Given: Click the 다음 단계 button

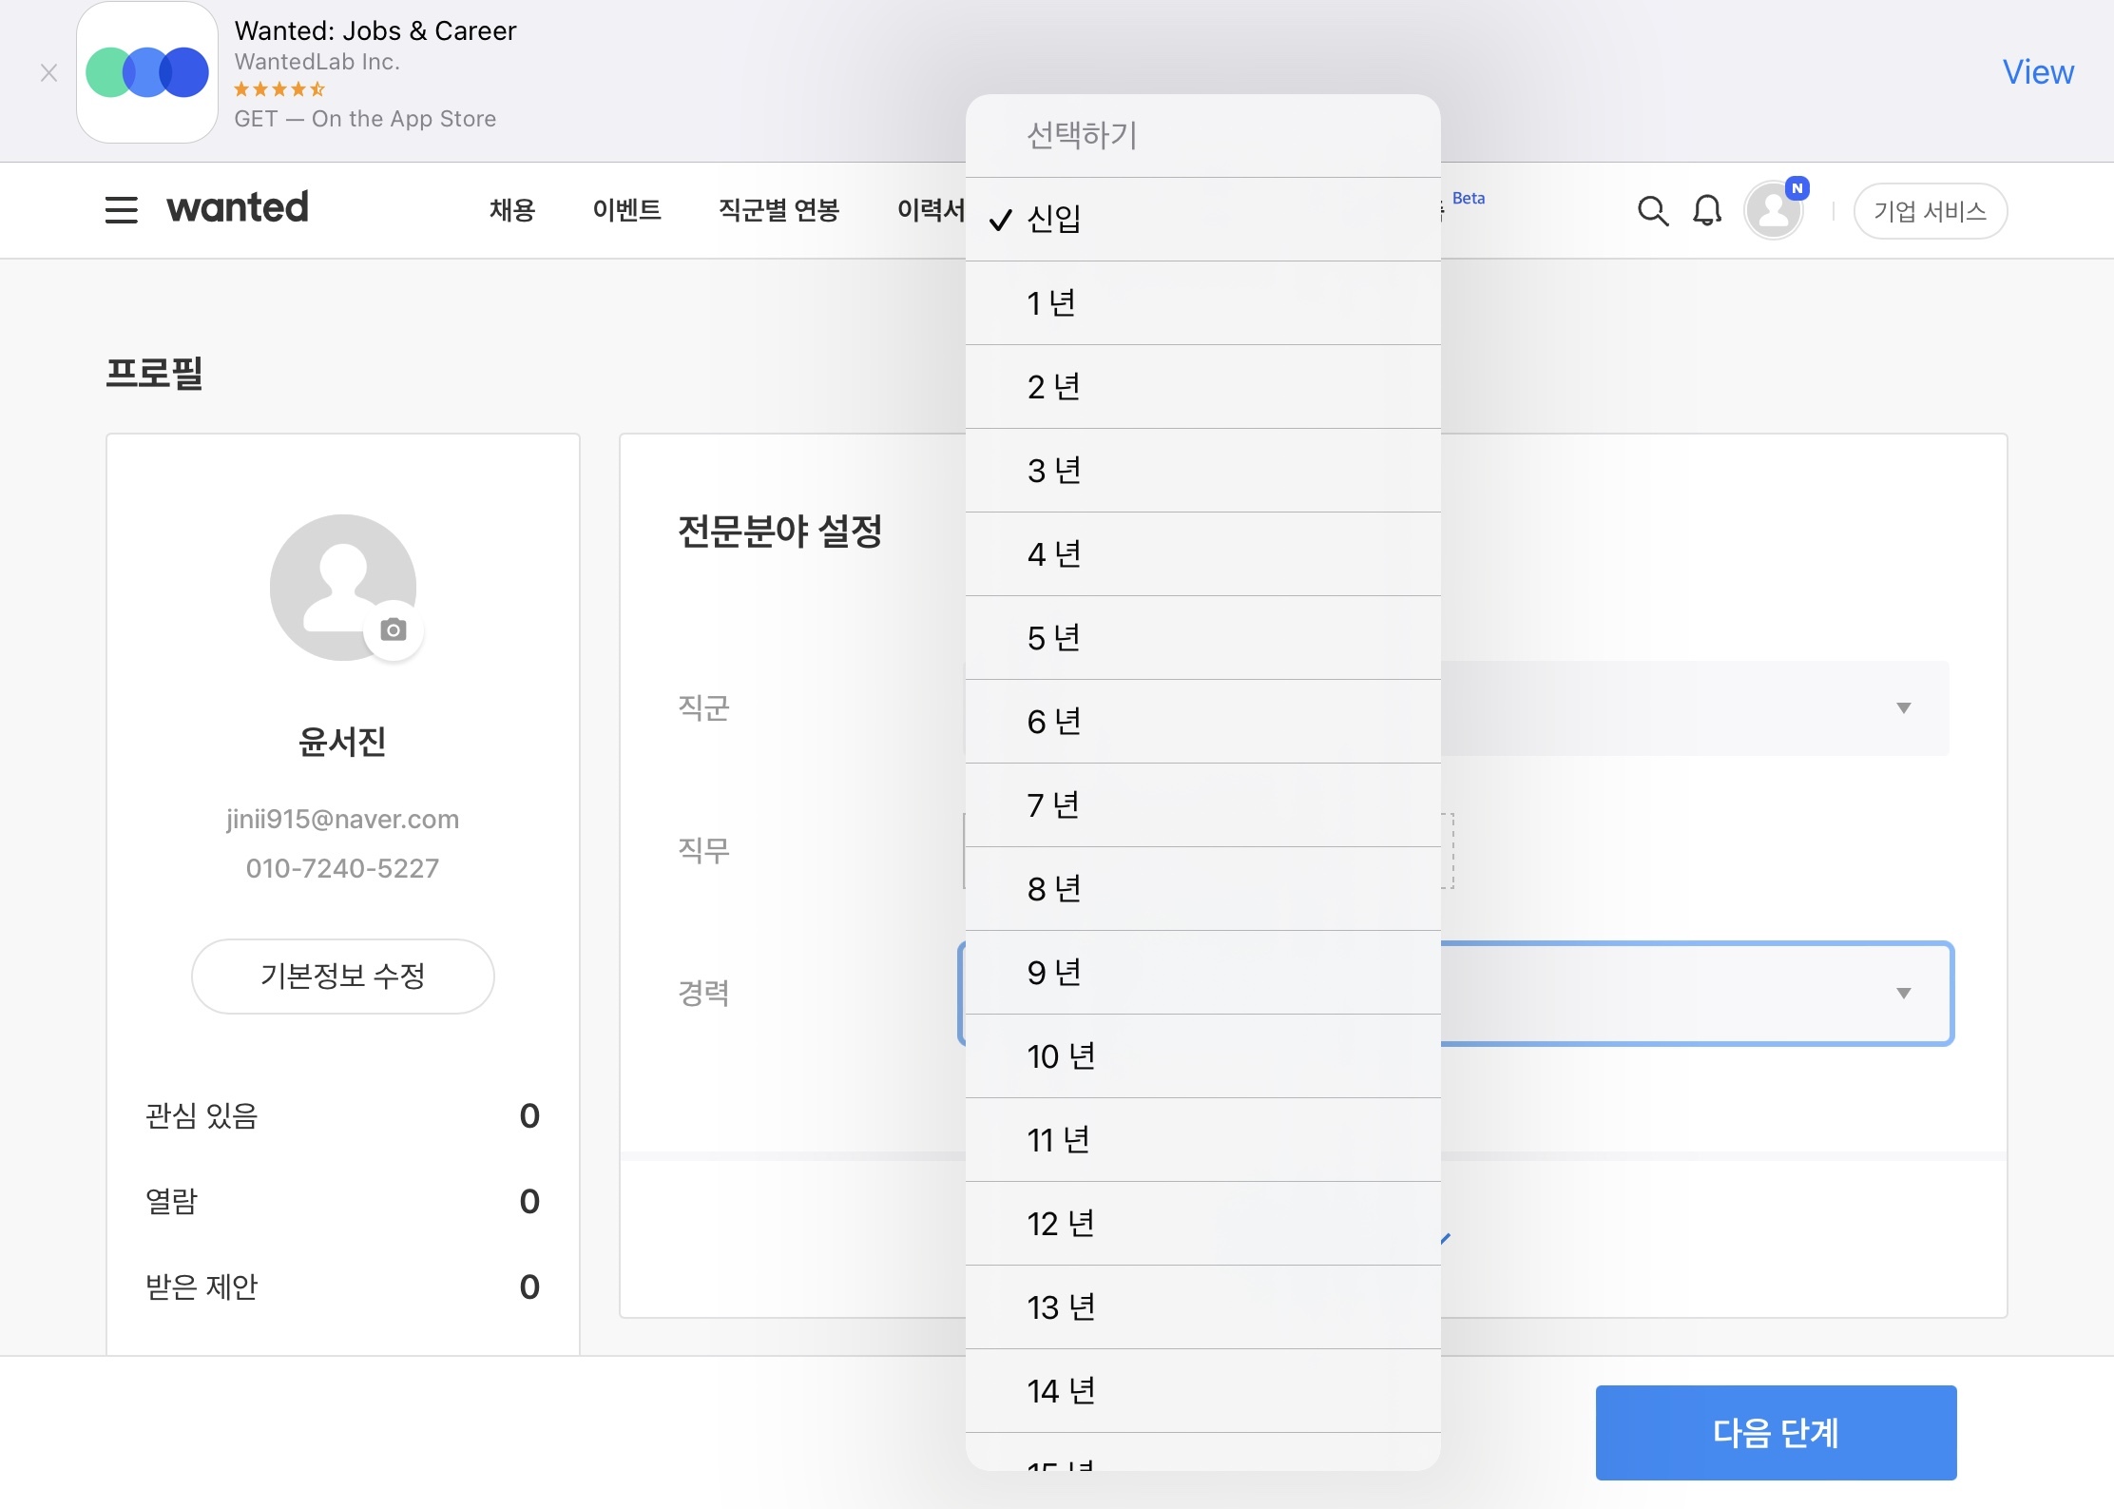Looking at the screenshot, I should (x=1775, y=1432).
